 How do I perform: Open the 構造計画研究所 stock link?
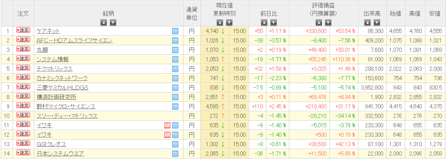pos(56,97)
